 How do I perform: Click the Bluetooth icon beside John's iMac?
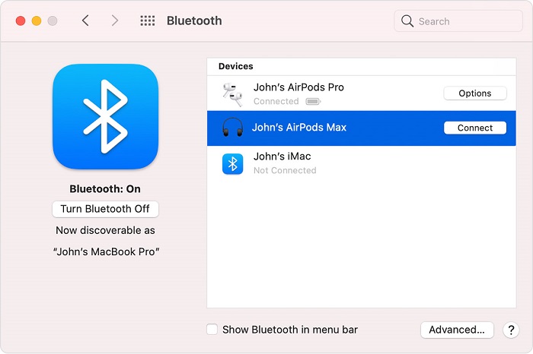232,163
